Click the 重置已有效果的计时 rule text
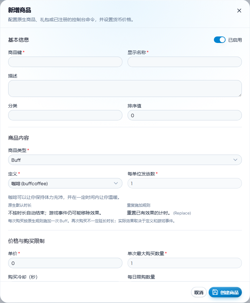Screen dimensions: 250x303 [149, 213]
